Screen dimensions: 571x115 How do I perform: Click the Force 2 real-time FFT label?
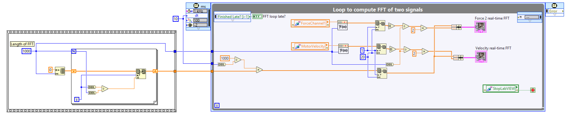pyautogui.click(x=492, y=18)
